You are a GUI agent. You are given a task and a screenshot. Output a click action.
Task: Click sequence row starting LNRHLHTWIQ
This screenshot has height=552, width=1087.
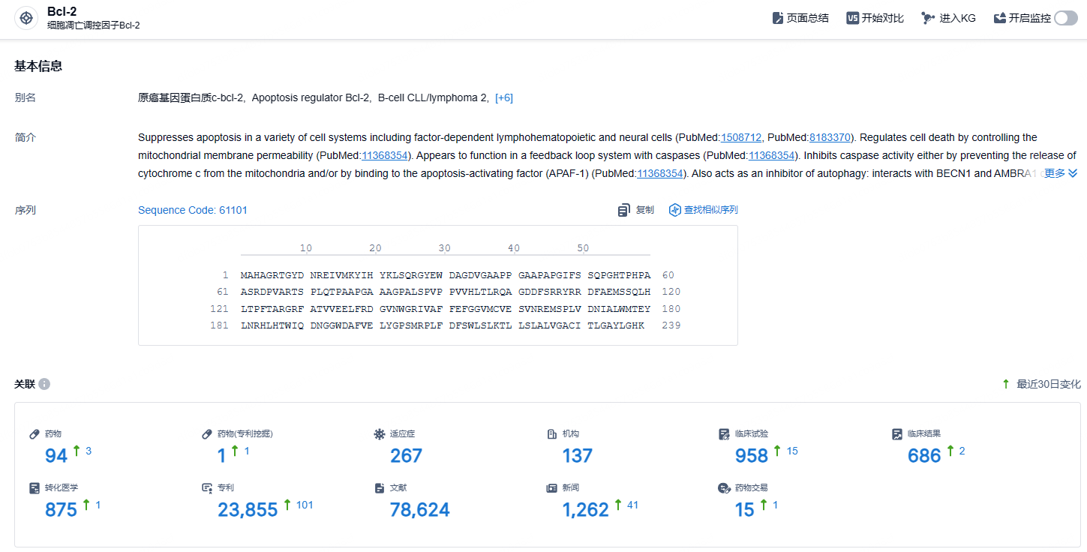click(x=443, y=325)
